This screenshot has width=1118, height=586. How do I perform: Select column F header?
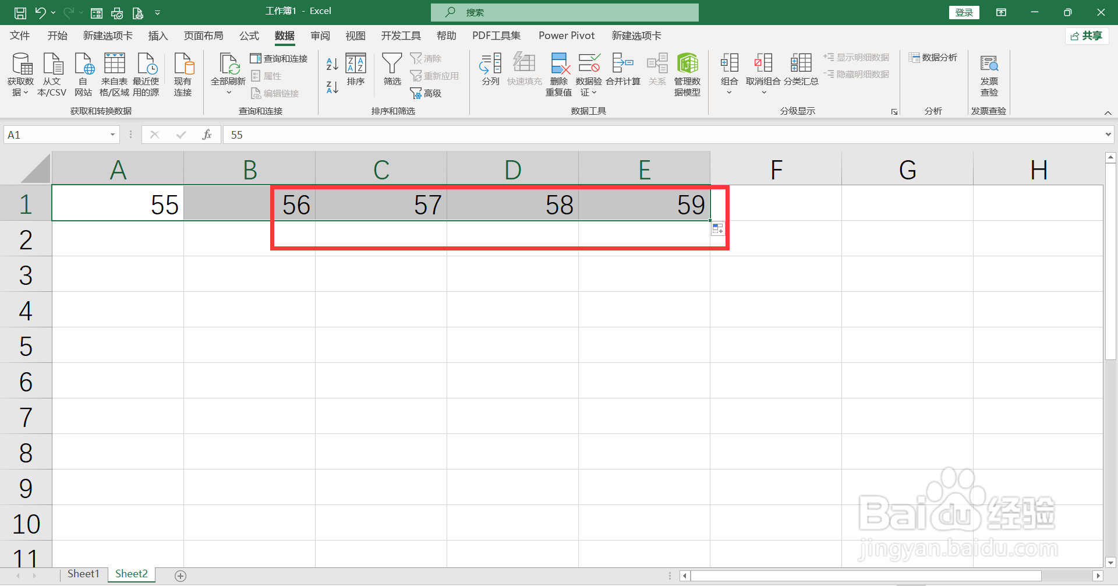pyautogui.click(x=776, y=169)
